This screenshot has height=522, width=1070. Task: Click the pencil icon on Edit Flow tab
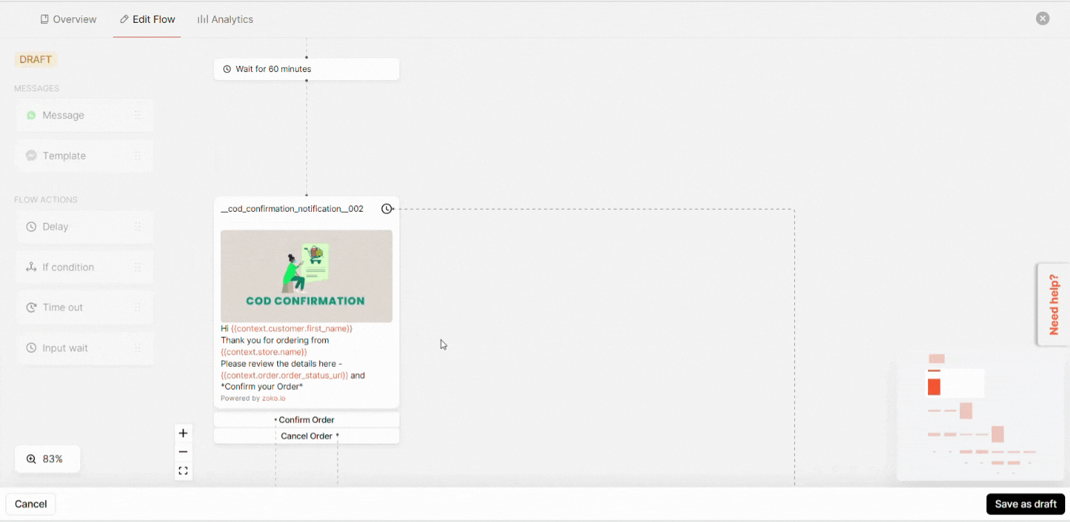coord(124,19)
